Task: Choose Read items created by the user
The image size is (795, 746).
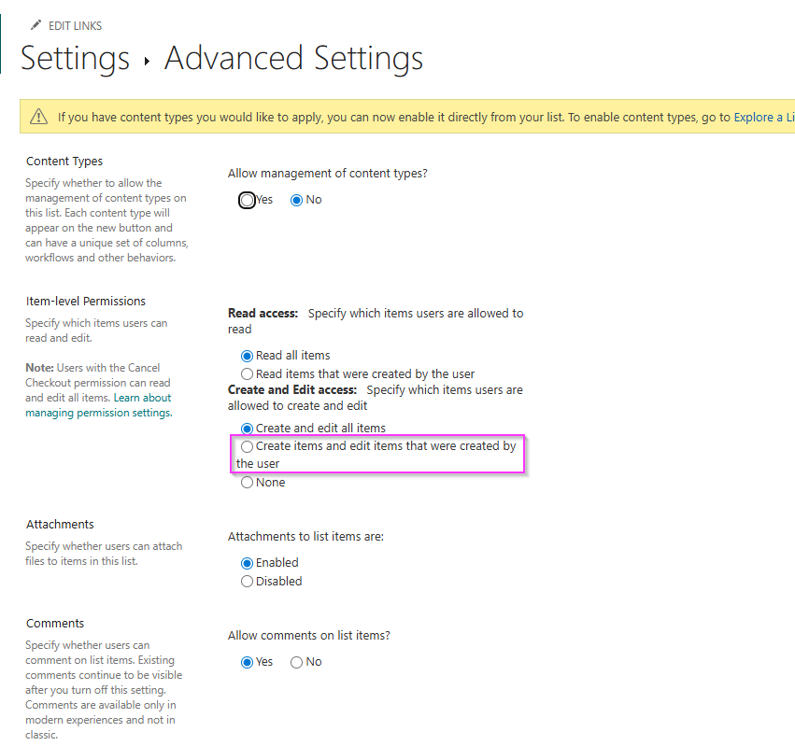Action: tap(248, 373)
